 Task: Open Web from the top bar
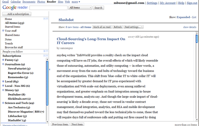point(67,2)
